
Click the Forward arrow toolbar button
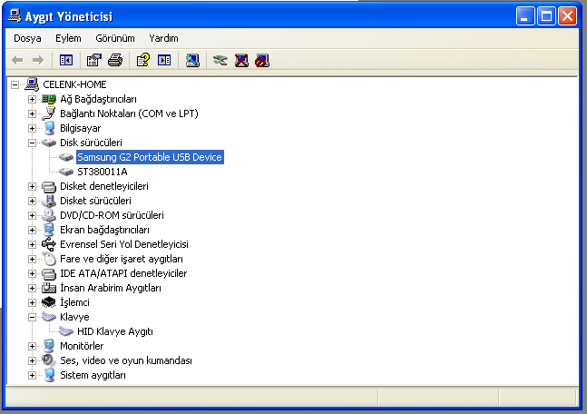pos(38,60)
